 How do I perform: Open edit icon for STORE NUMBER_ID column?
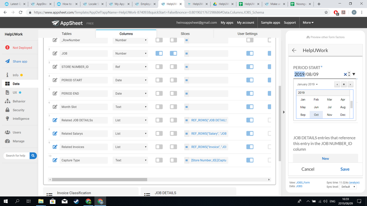[55, 67]
